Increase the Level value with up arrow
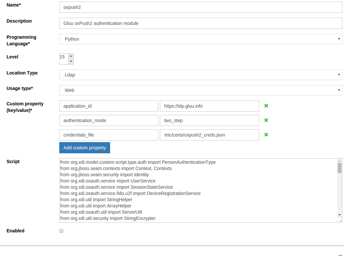 click(71, 56)
